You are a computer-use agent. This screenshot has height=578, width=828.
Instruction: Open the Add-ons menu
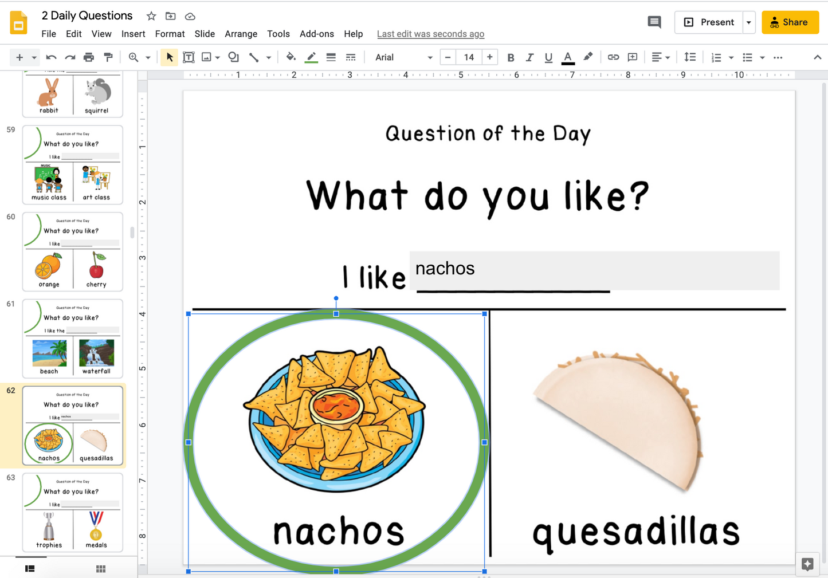[x=317, y=34]
